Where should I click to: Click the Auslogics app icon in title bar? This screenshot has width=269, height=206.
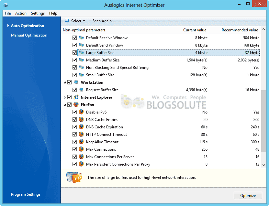6,5
